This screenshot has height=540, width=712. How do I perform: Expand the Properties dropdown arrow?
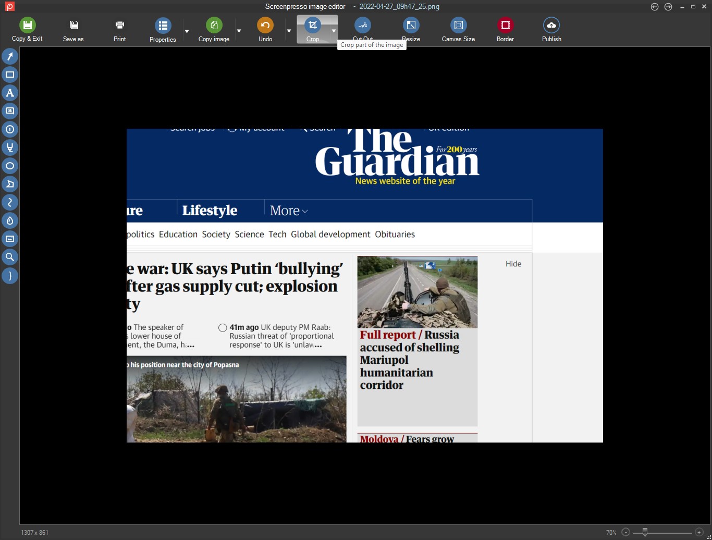click(187, 31)
